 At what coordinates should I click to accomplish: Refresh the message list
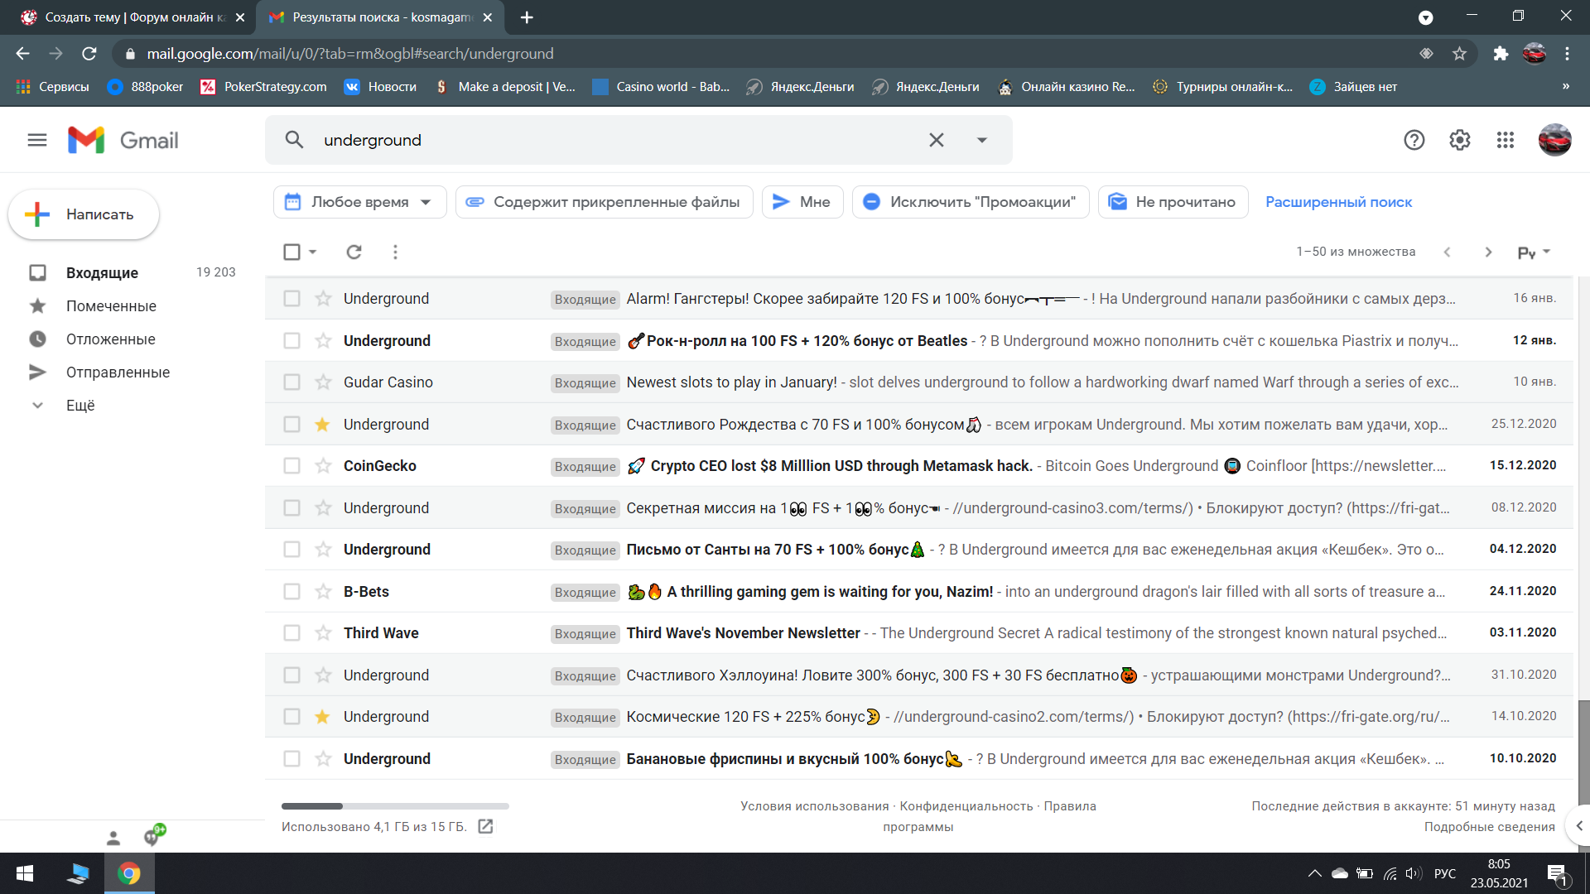tap(354, 252)
